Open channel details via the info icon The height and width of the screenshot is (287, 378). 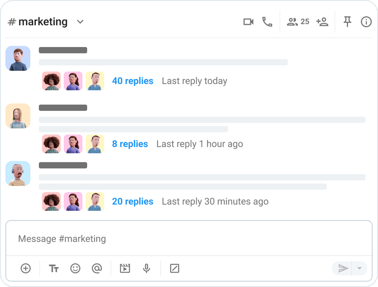(x=366, y=22)
